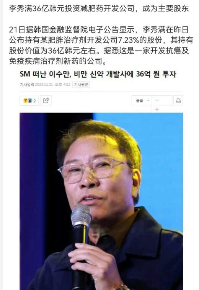This screenshot has height=290, width=199.
Task: Increase font size with plus button
Action: pyautogui.click(x=157, y=109)
